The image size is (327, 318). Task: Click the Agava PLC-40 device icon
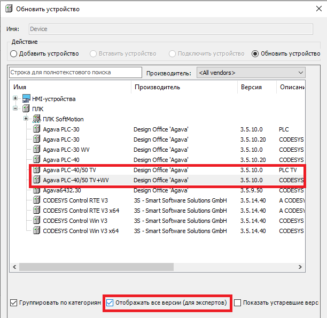click(37, 160)
